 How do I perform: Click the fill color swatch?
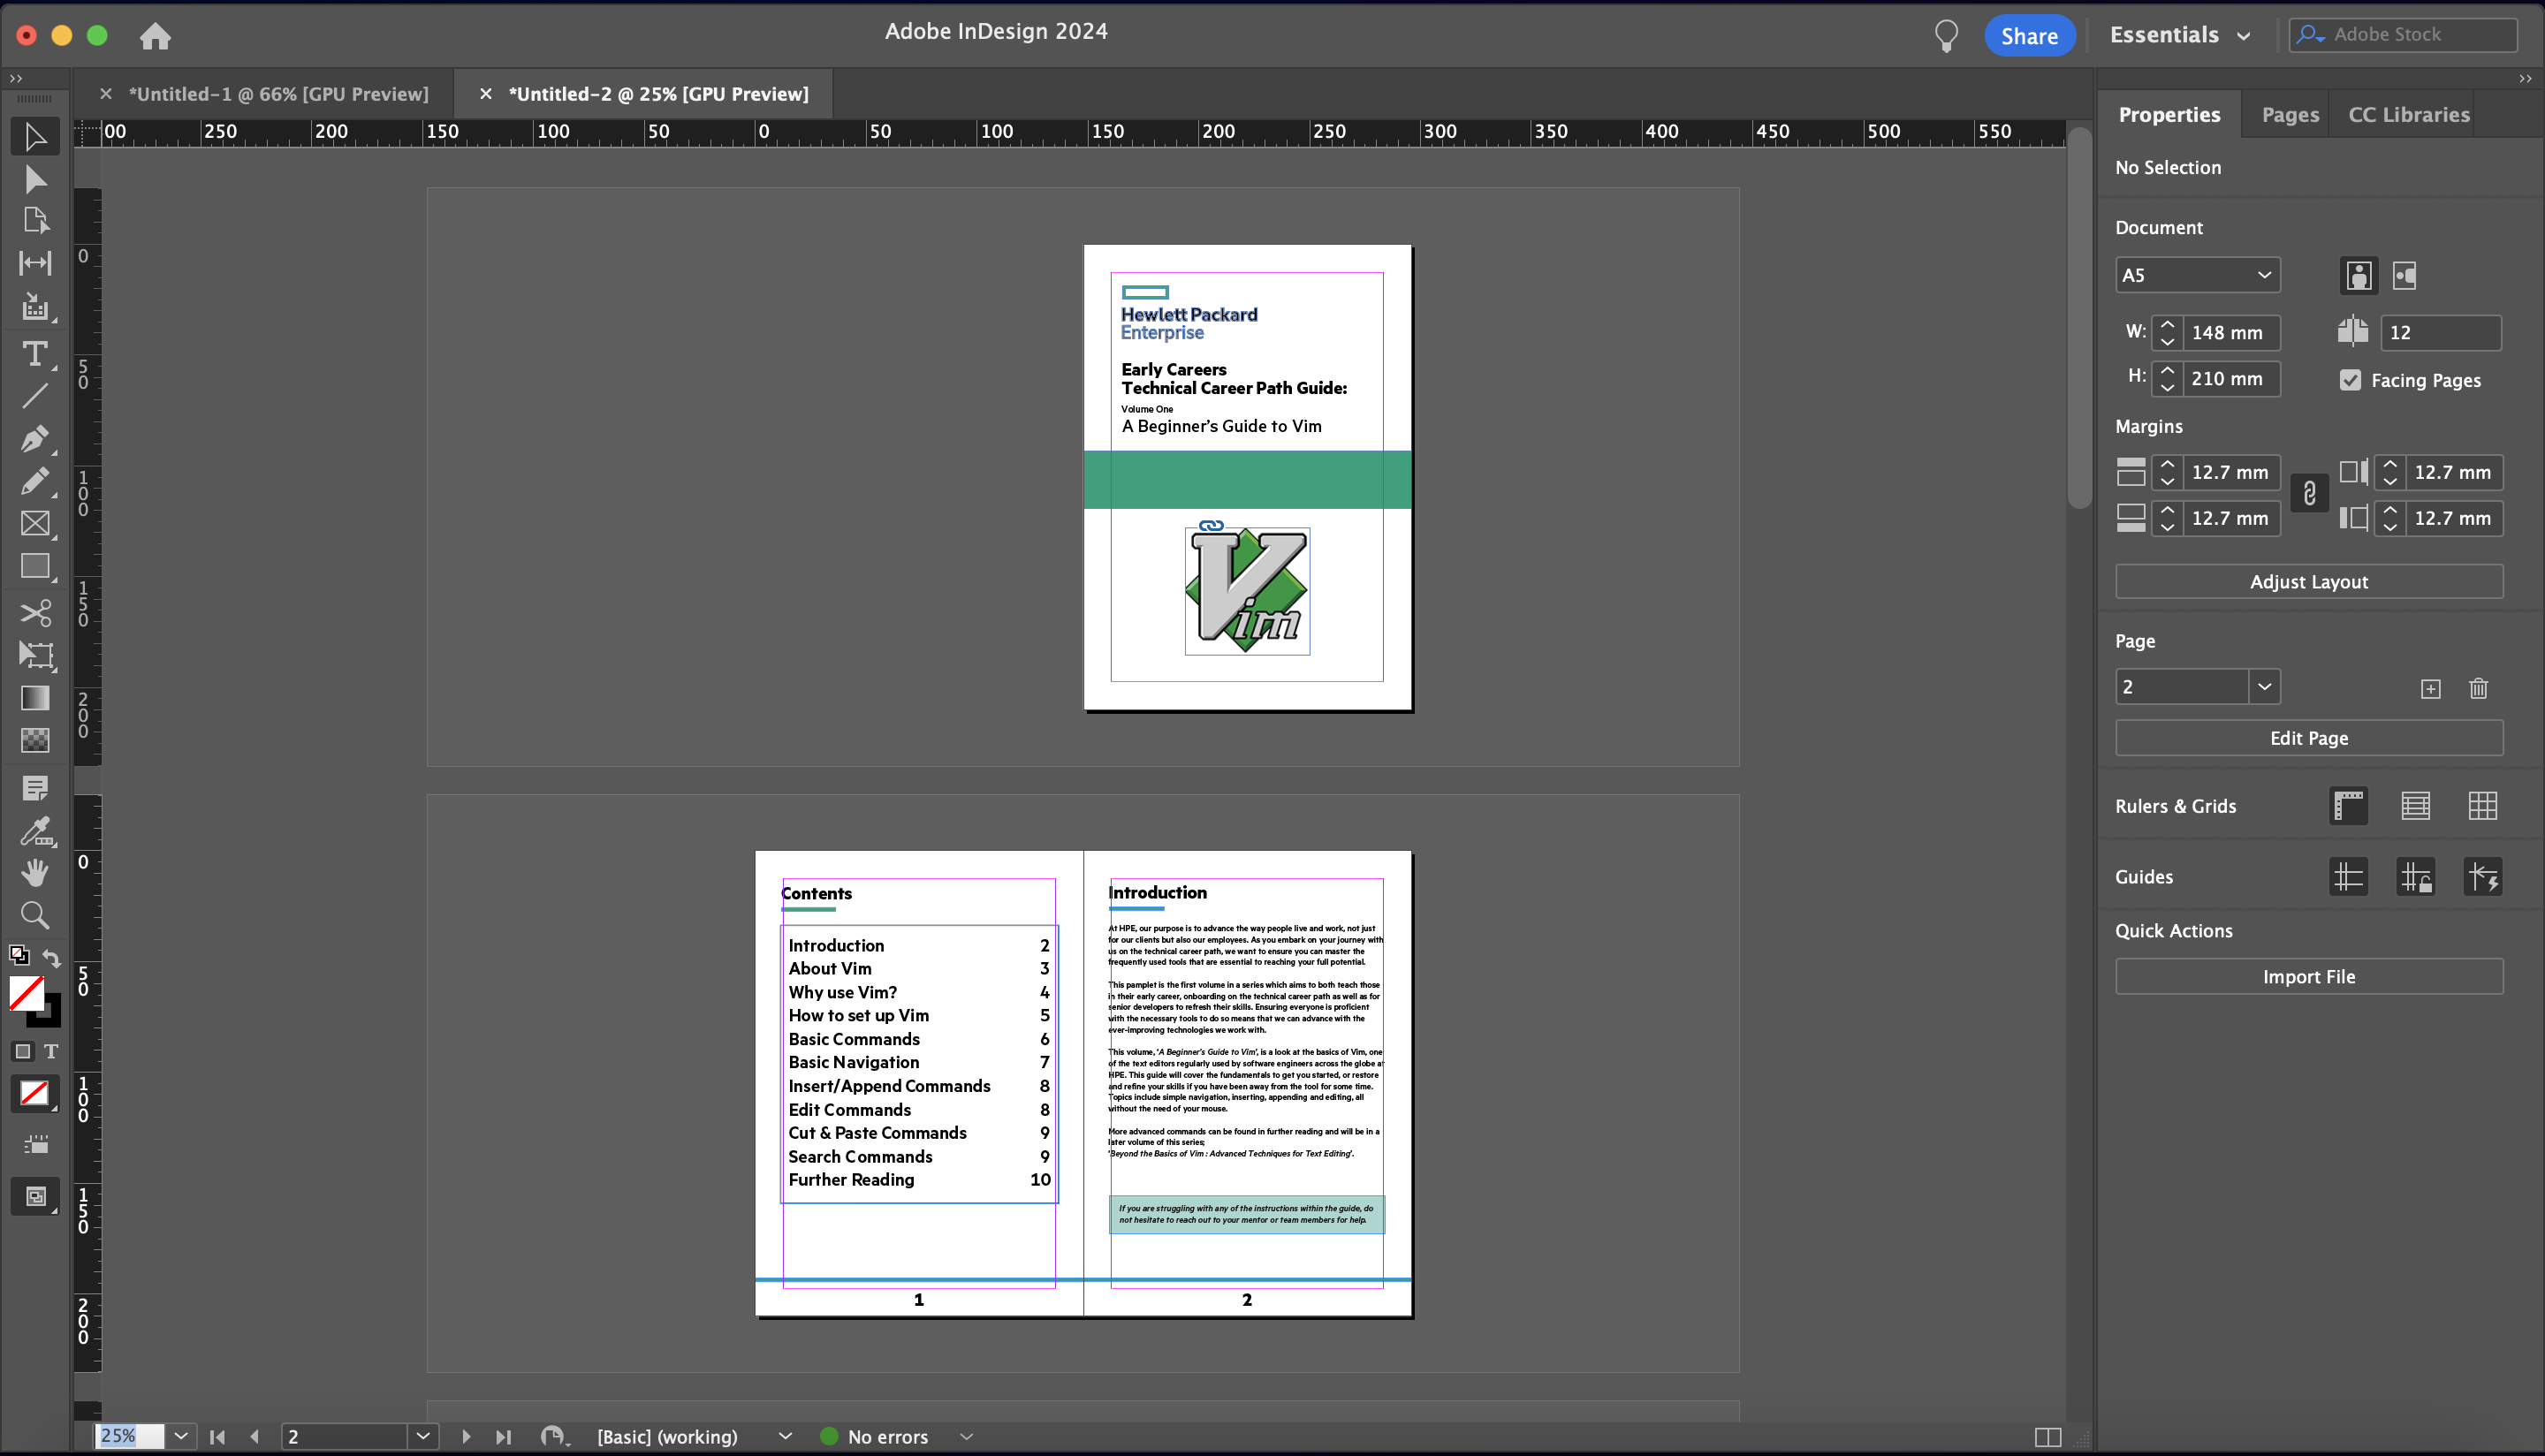26,993
